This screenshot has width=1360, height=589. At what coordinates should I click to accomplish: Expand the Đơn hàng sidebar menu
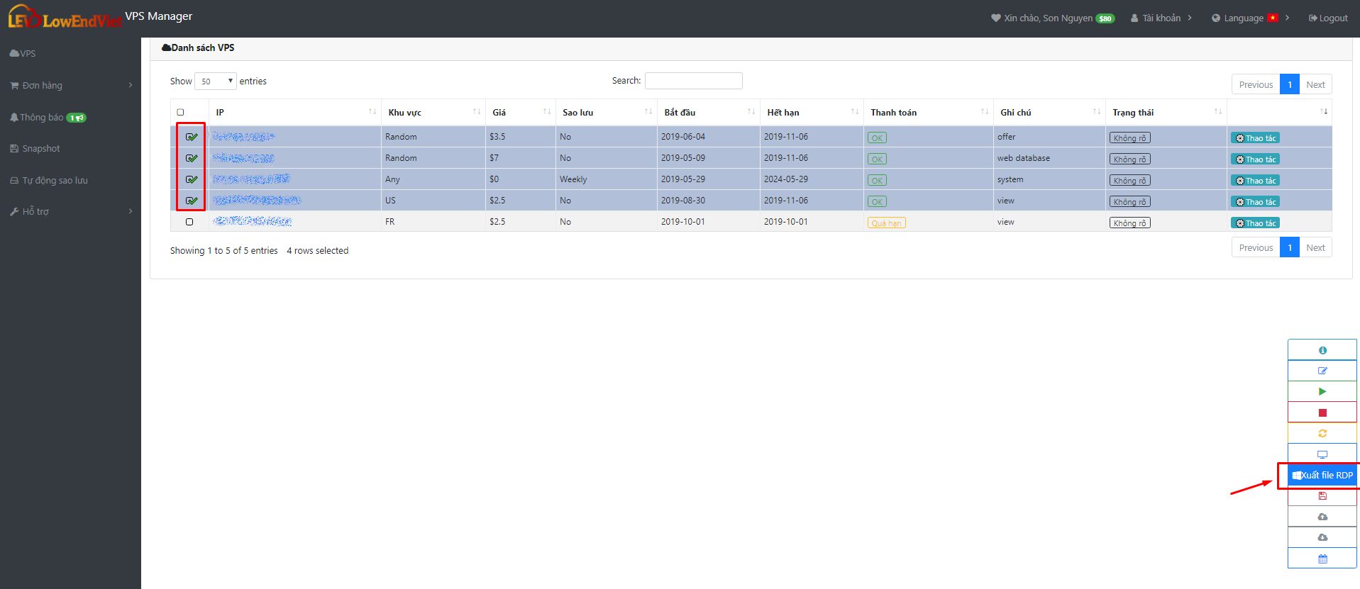pyautogui.click(x=70, y=85)
